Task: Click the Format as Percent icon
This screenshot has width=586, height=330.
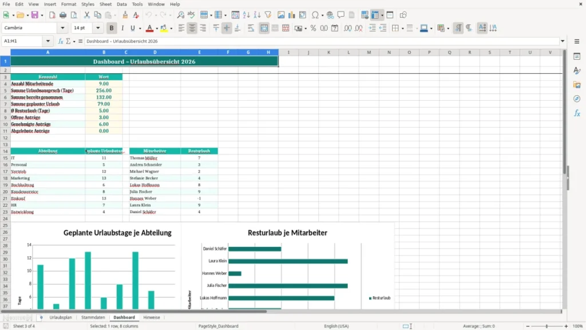Action: pos(313,28)
